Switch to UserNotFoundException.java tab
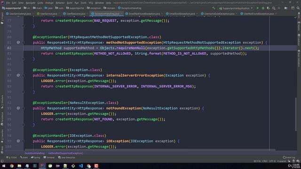The height and width of the screenshot is (169, 301). (x=257, y=14)
